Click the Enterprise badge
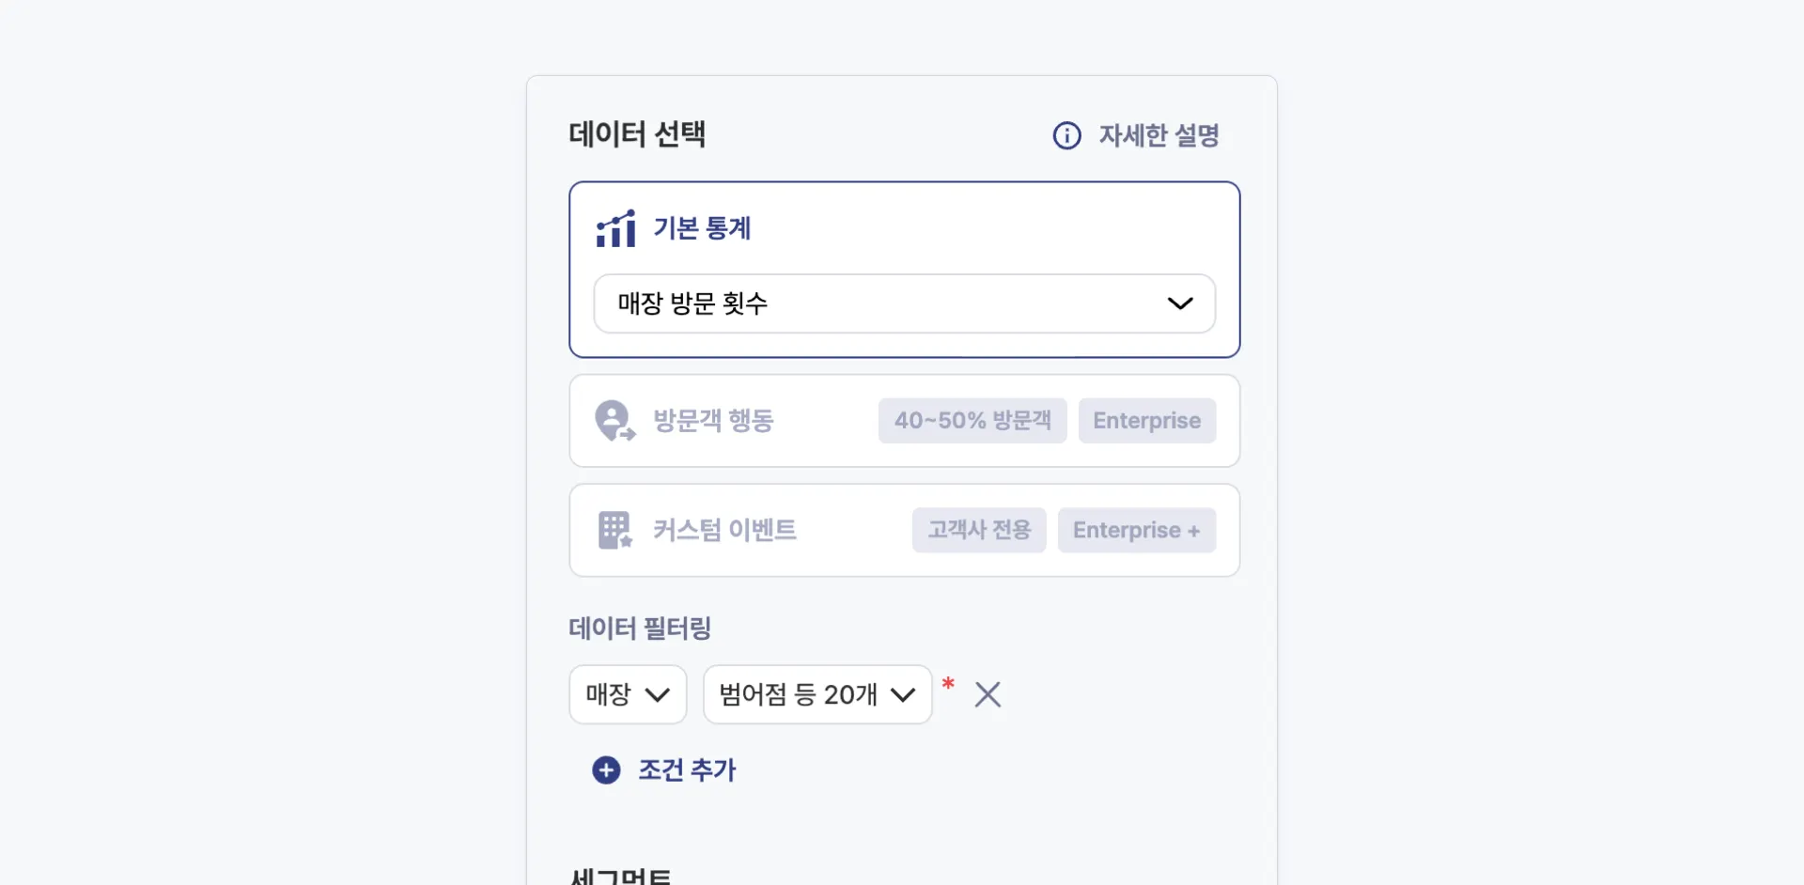The image size is (1804, 885). [1146, 421]
